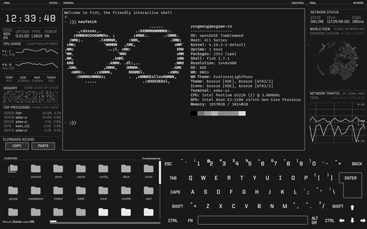The width and height of the screenshot is (367, 229).
Task: Toggle the FN key on keyboard
Action: (190, 220)
